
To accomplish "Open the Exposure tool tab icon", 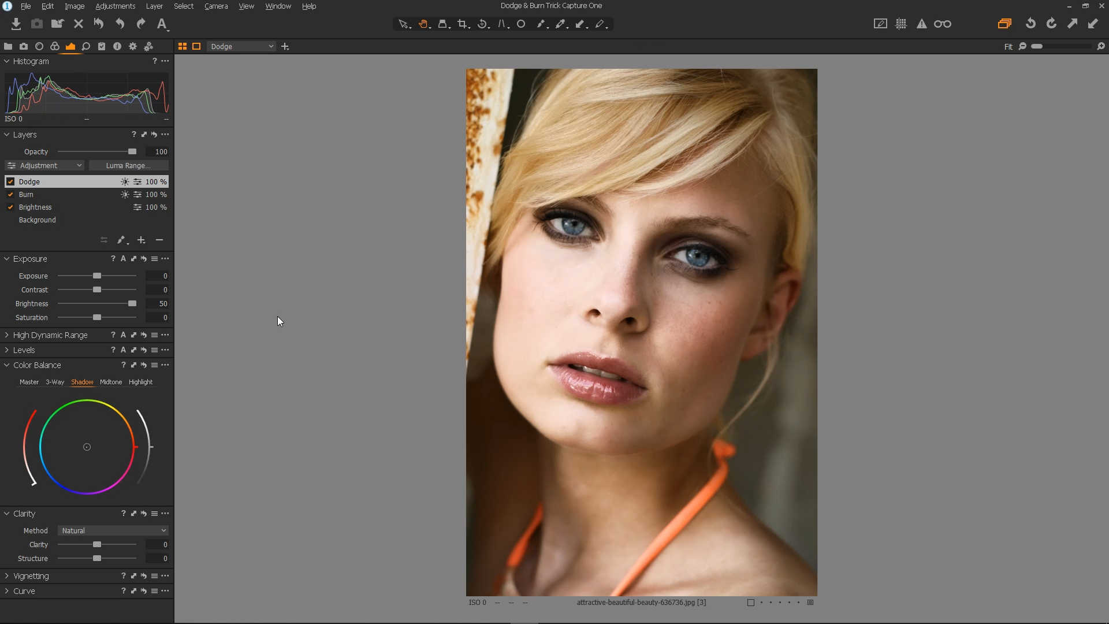I will point(70,46).
